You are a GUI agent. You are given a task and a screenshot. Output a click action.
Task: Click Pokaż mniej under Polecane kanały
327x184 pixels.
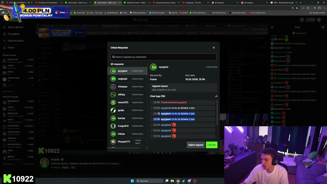point(29,164)
